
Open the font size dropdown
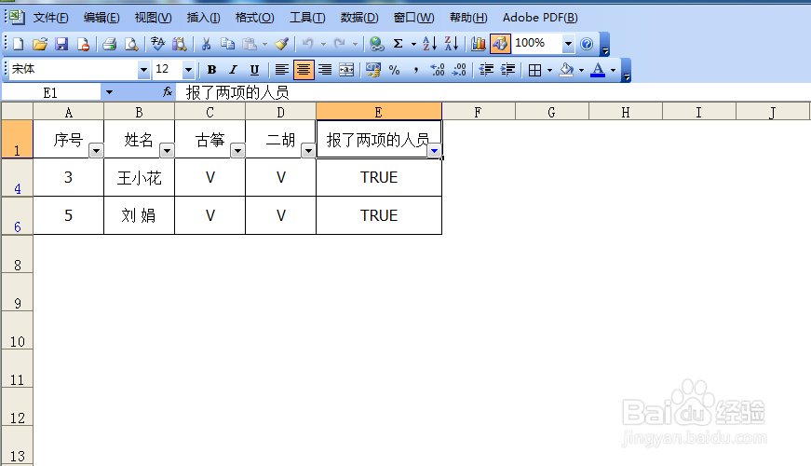tap(188, 70)
